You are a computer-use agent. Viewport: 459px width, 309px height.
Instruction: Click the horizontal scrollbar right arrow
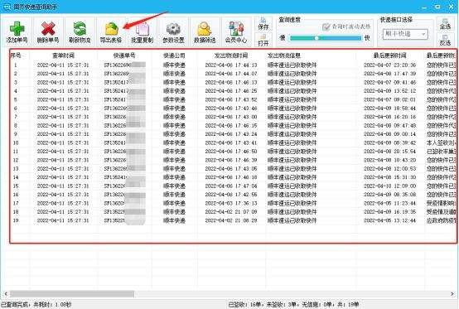pyautogui.click(x=452, y=293)
